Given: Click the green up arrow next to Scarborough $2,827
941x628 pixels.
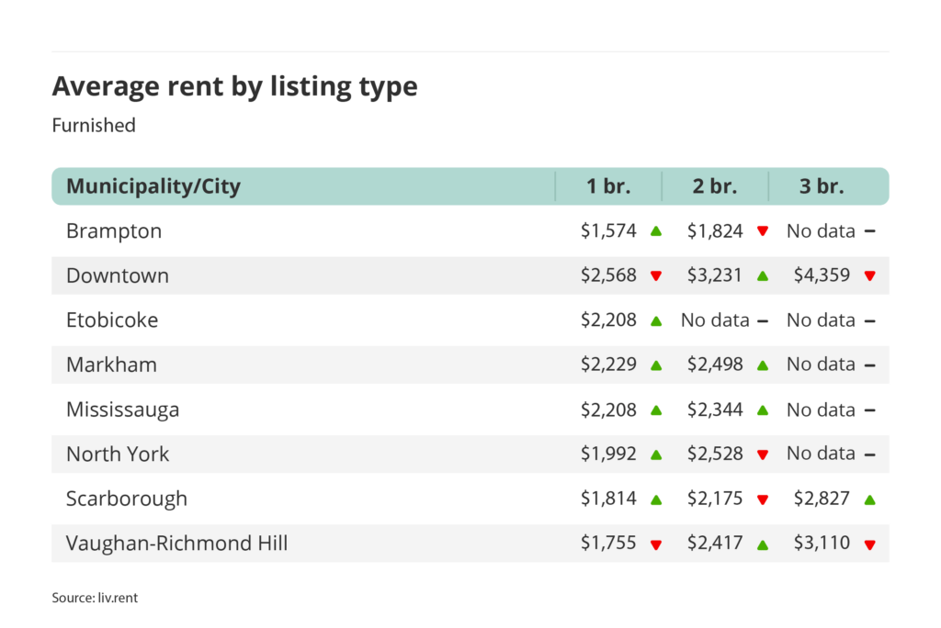Looking at the screenshot, I should [x=869, y=499].
